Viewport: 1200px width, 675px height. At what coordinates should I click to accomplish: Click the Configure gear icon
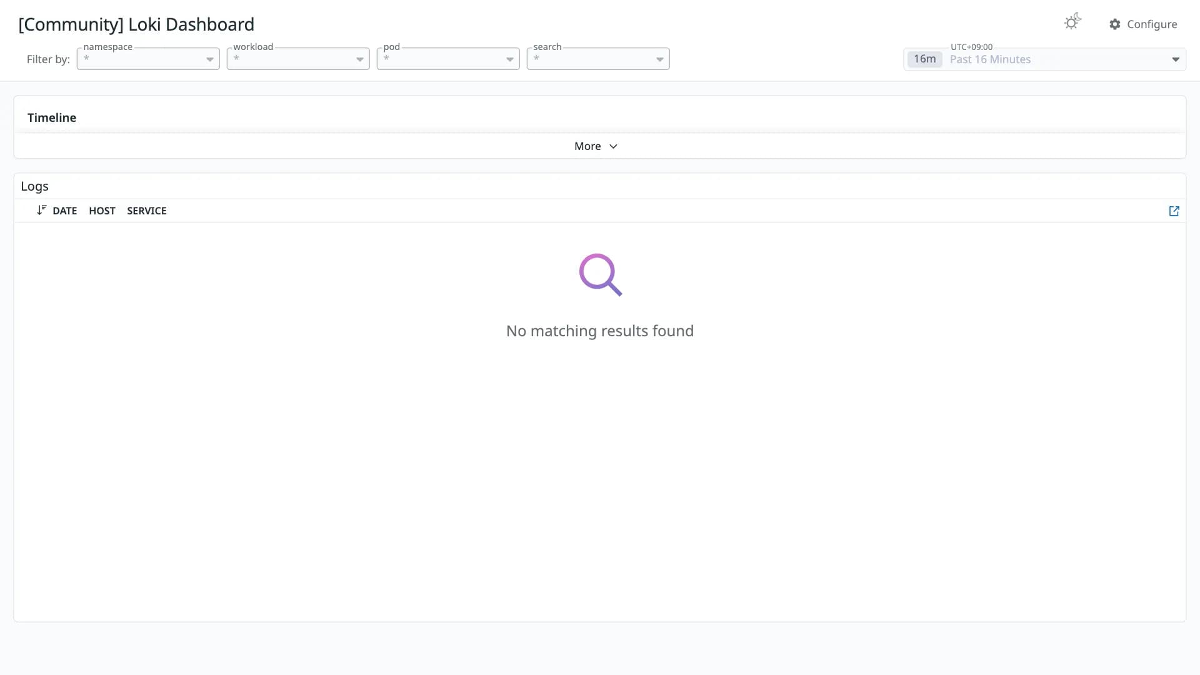click(x=1115, y=24)
